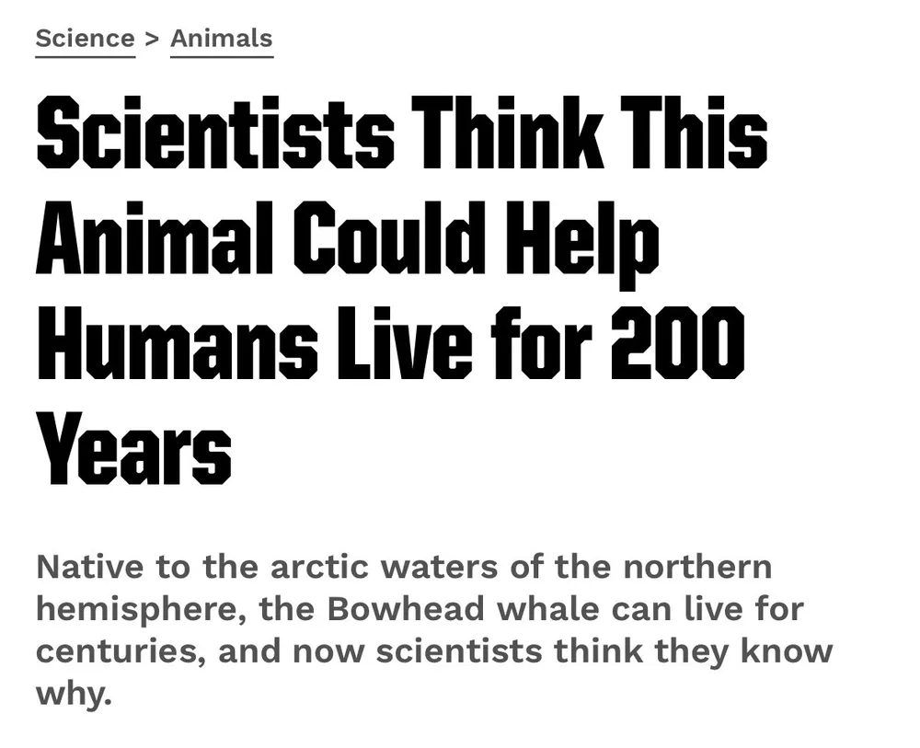Screen dimensions: 920x748
Task: Click the breadcrumb separator arrow
Action: point(153,39)
